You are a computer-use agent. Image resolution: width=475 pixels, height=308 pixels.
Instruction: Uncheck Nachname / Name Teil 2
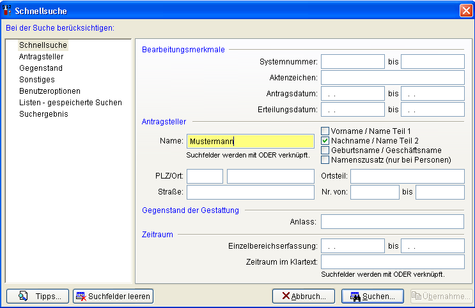(x=325, y=140)
